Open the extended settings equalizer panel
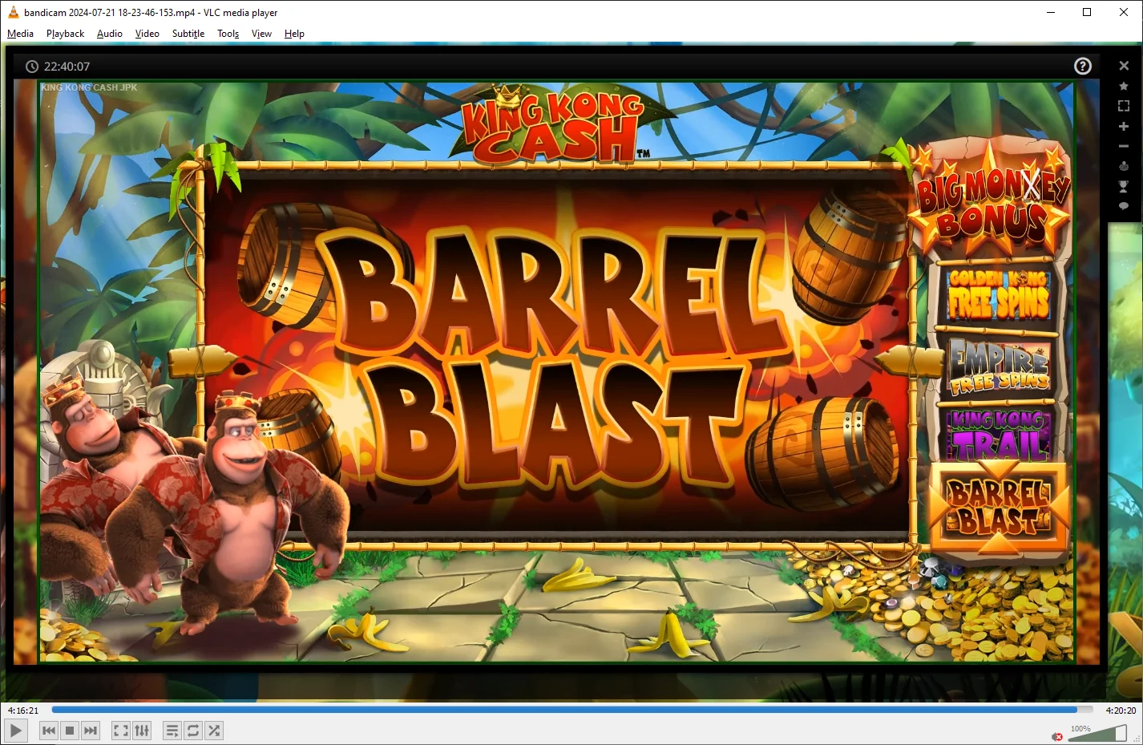Viewport: 1143px width, 745px height. 142,731
